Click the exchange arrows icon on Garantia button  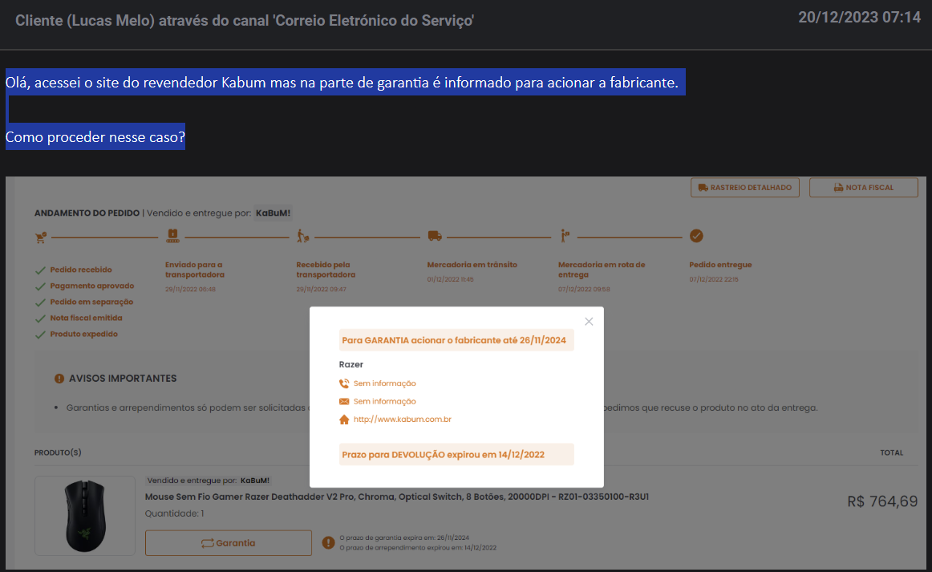coord(208,543)
